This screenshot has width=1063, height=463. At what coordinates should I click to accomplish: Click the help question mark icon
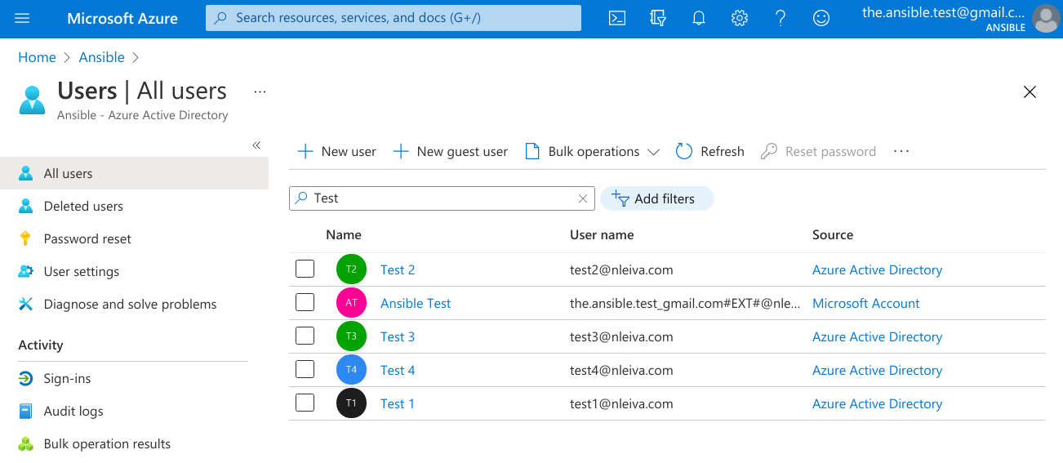[781, 18]
